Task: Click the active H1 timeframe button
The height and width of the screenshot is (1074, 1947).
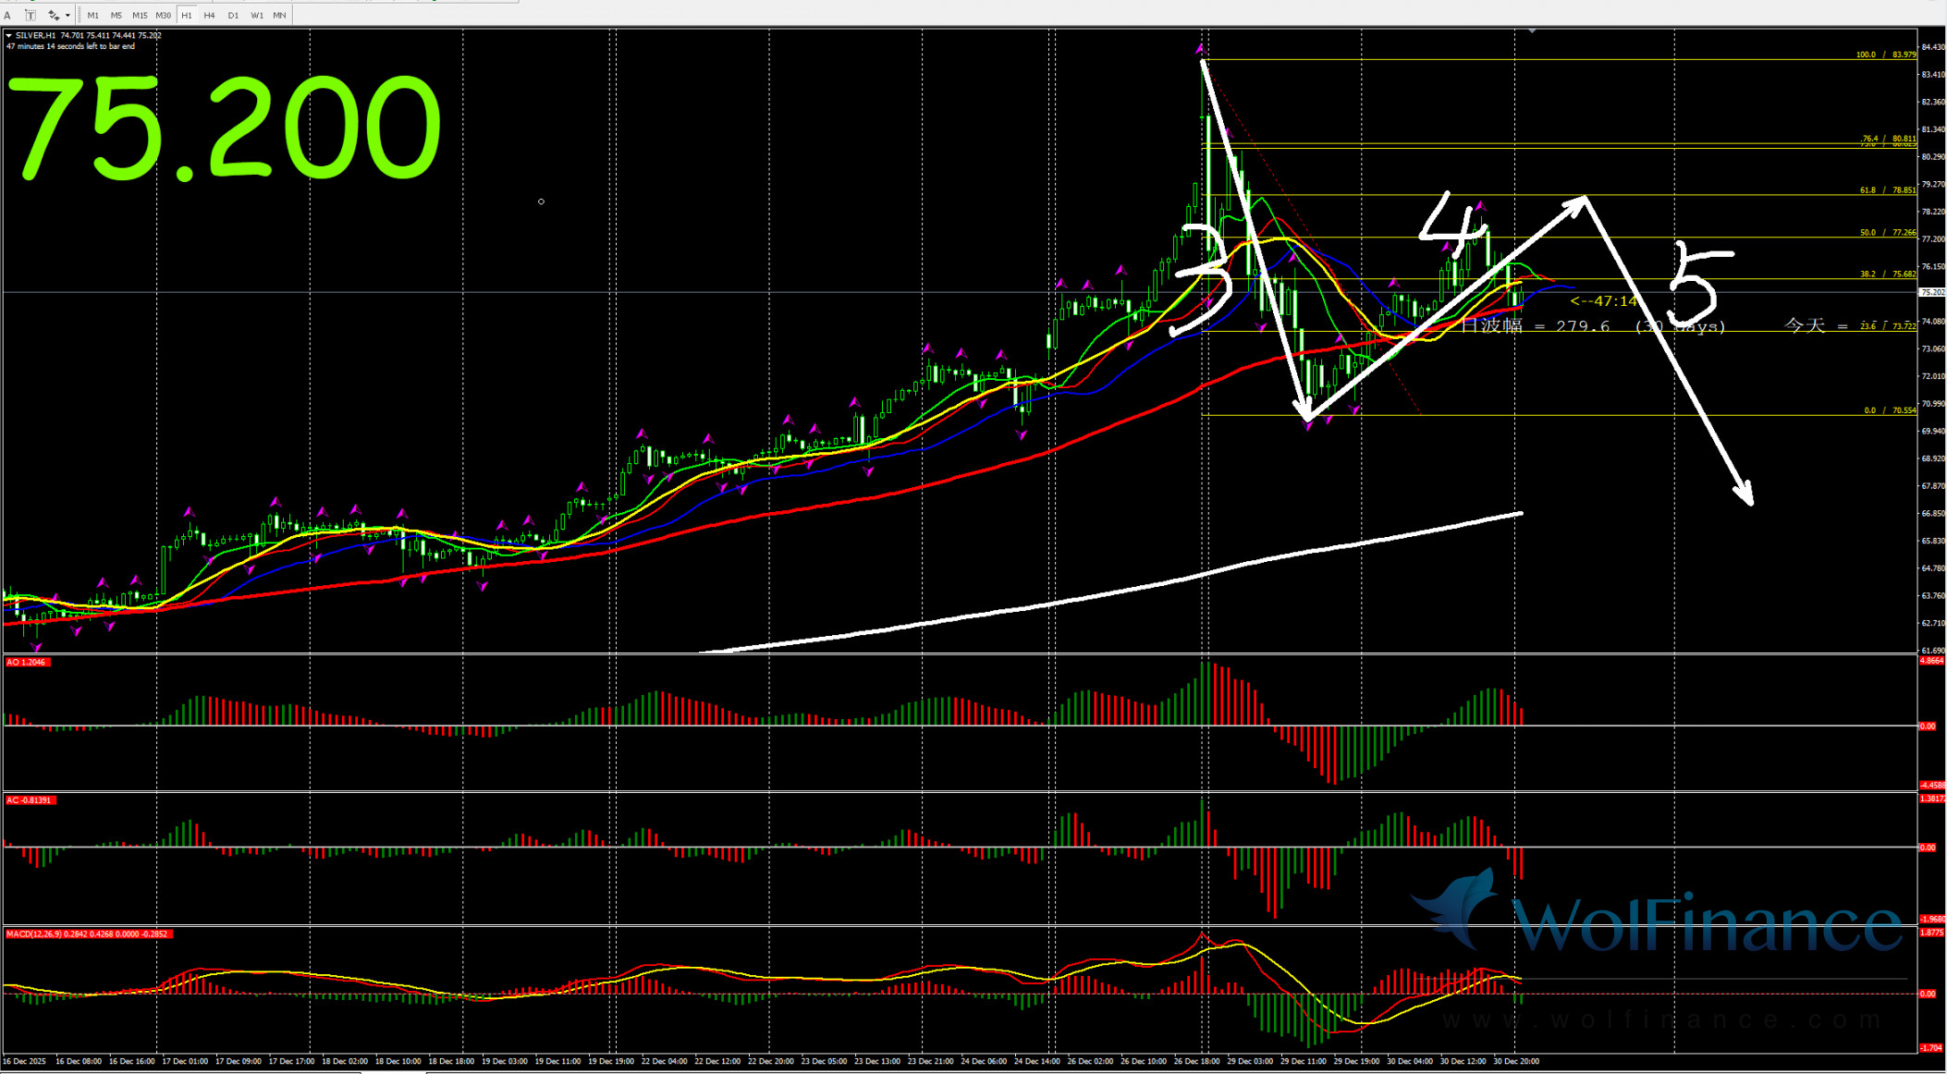Action: pyautogui.click(x=187, y=15)
